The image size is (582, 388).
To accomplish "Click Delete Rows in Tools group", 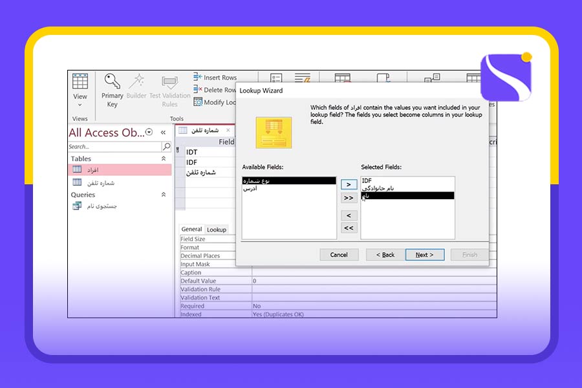I will point(215,89).
